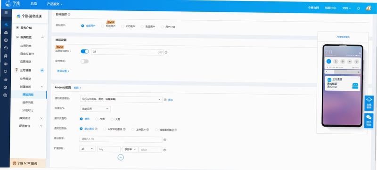
Task: Click the Android样式 preview tab
Action: click(343, 37)
